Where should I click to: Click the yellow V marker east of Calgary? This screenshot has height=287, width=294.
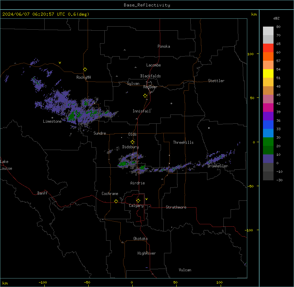pyautogui.click(x=146, y=199)
